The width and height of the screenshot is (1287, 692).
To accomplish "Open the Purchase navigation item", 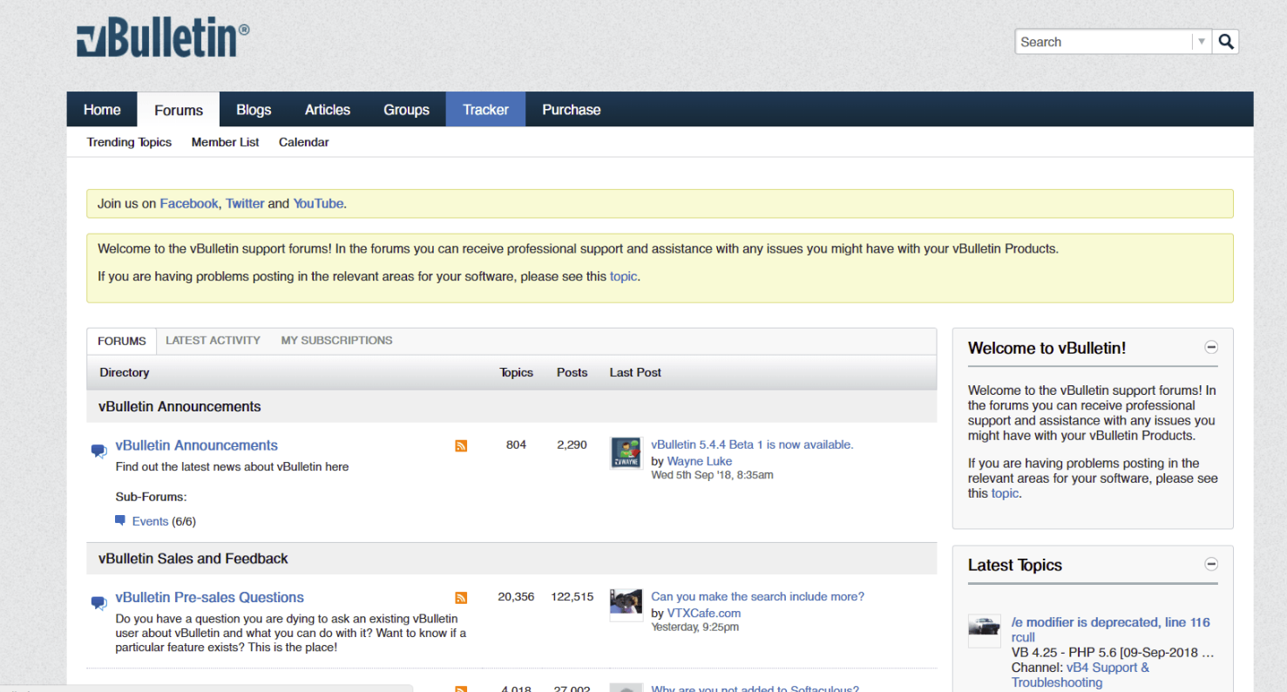I will (572, 110).
